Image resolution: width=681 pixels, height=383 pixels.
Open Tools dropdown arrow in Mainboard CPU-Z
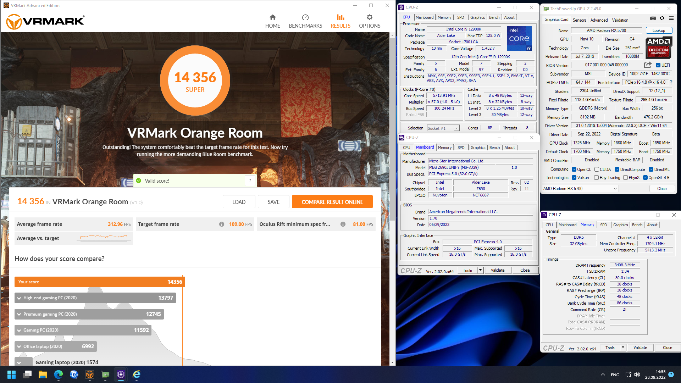point(480,270)
